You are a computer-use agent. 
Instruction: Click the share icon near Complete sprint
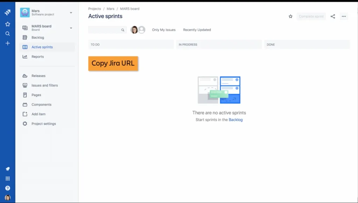point(333,16)
